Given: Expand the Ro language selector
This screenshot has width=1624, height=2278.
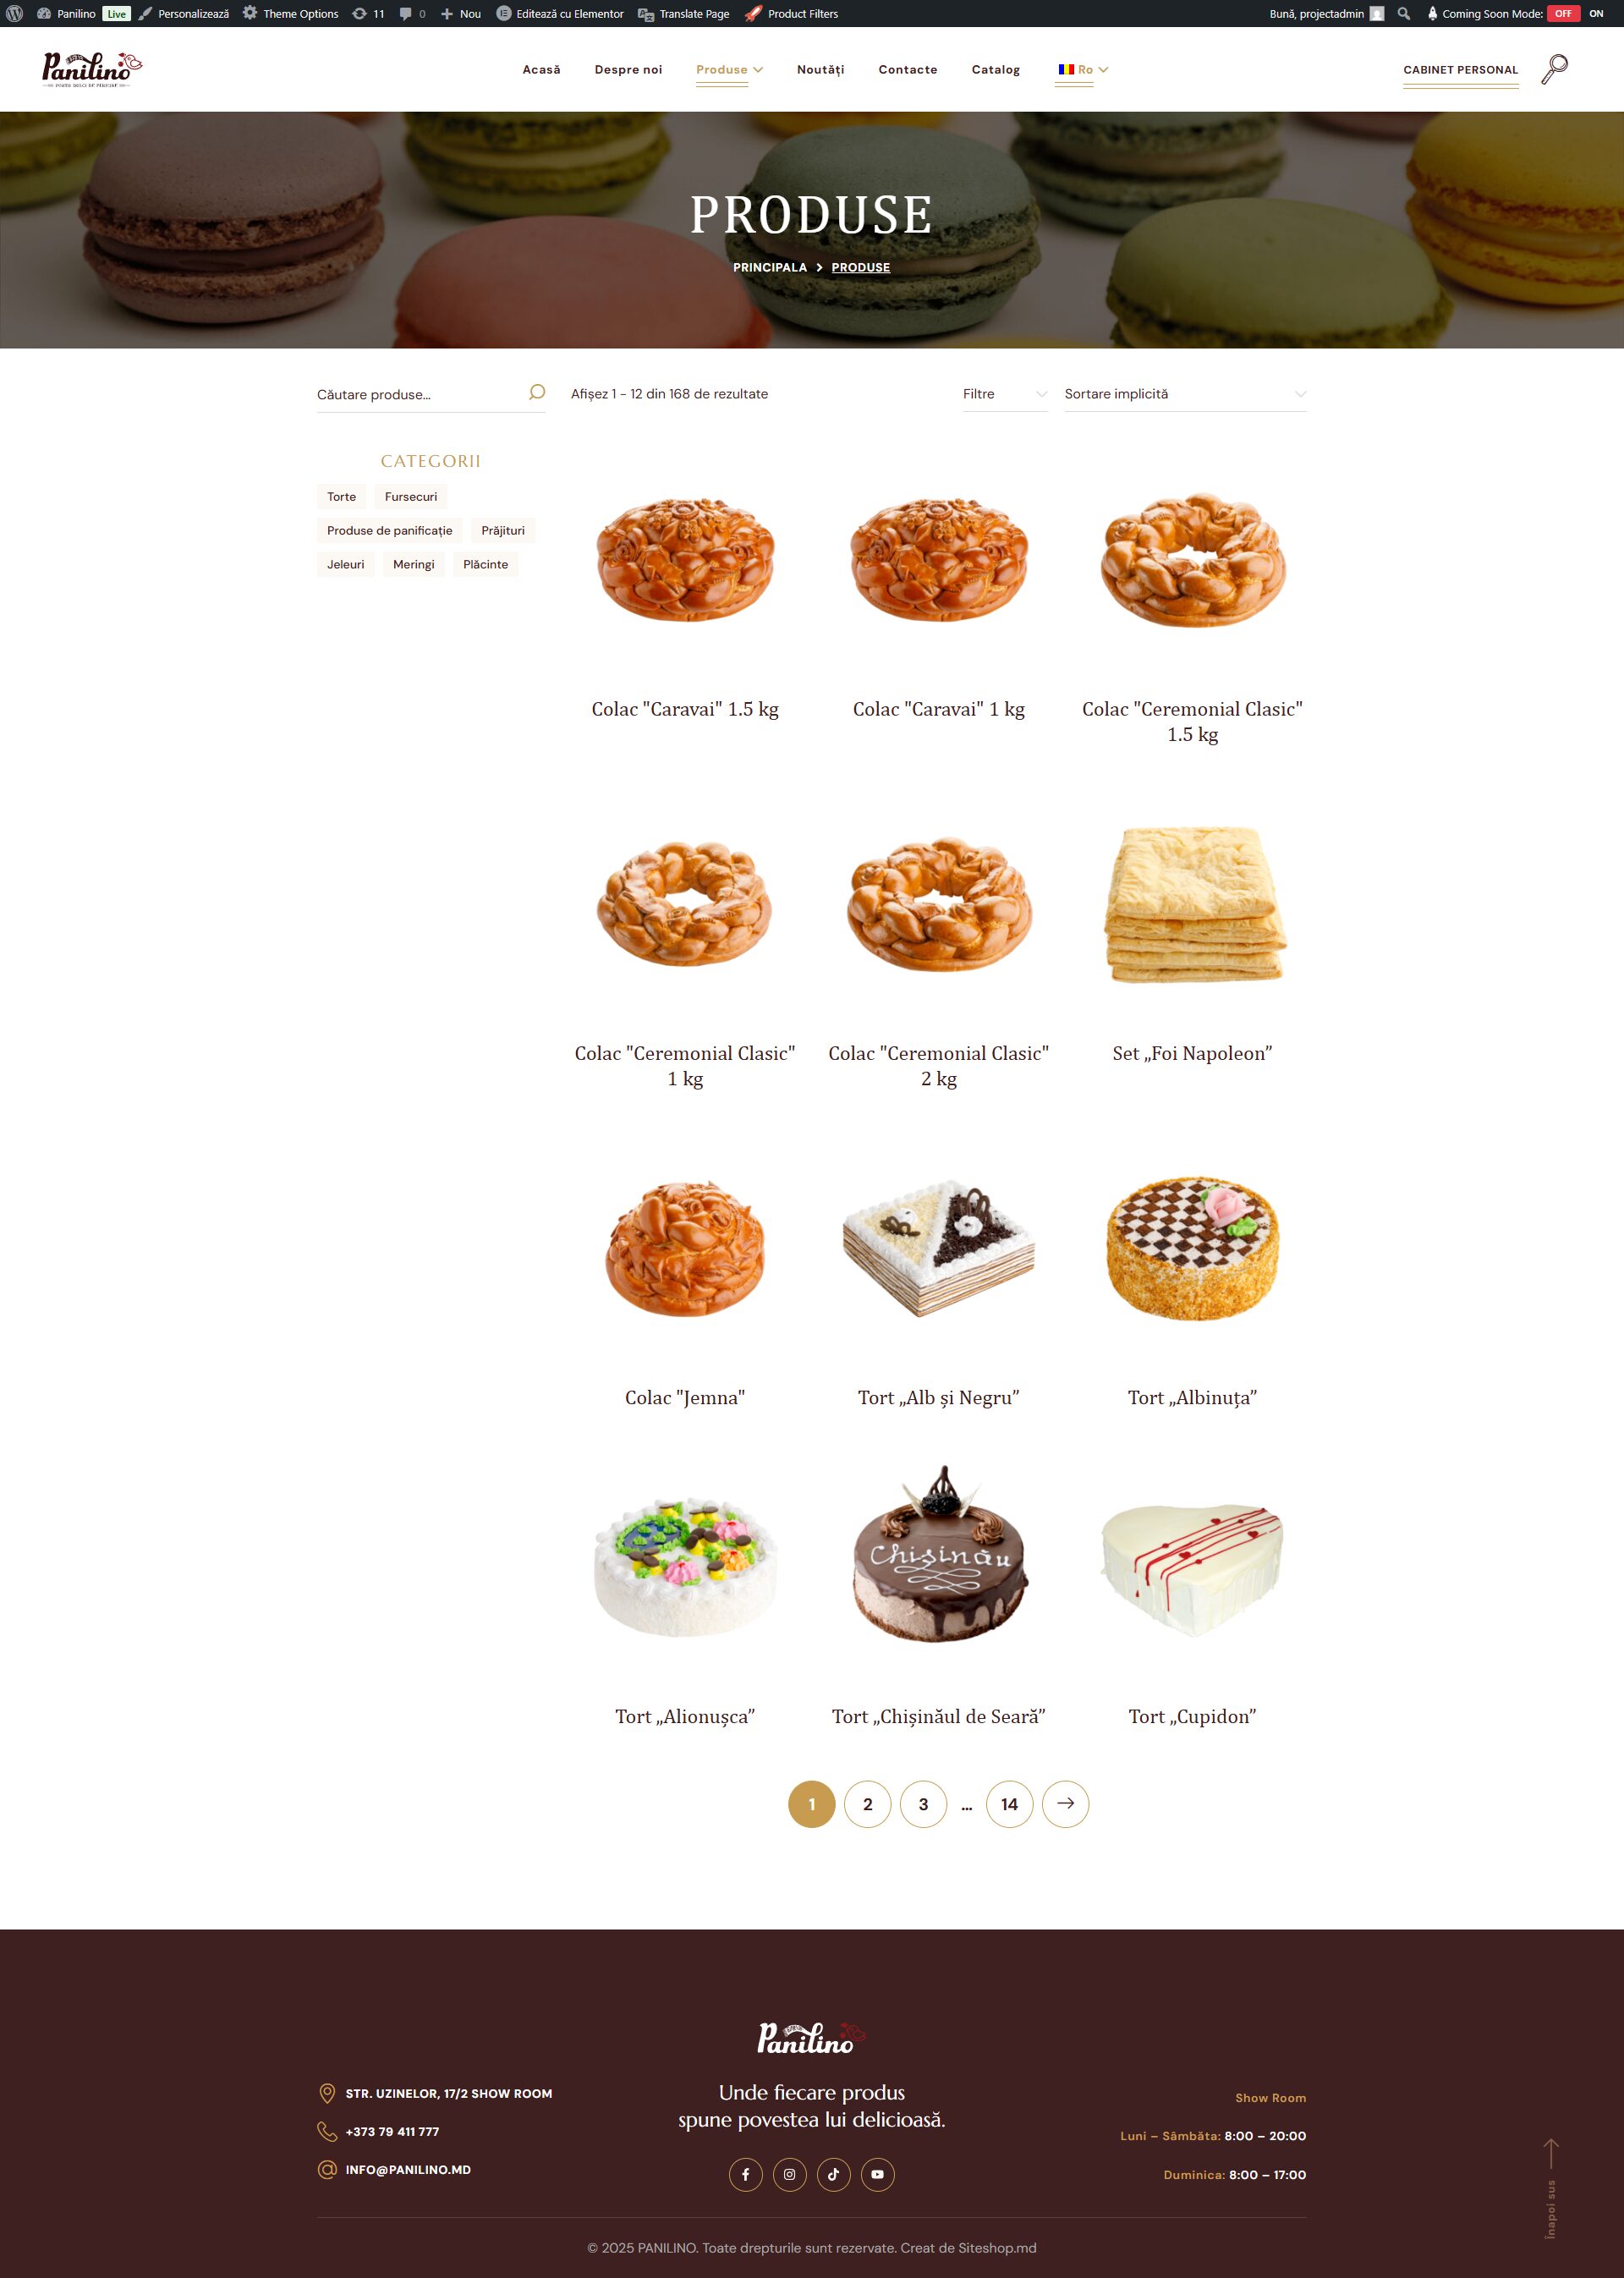Looking at the screenshot, I should [x=1083, y=70].
